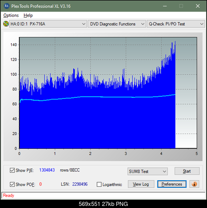The height and width of the screenshot is (208, 207).
Task: Open the Preferences button
Action: pos(172,184)
